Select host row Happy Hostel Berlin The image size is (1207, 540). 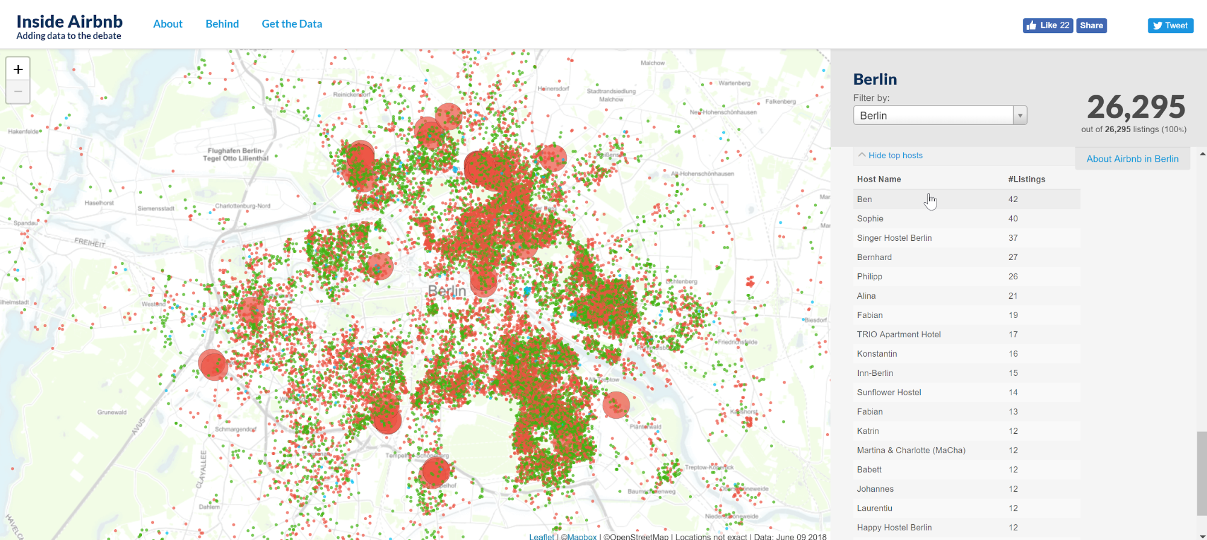click(x=967, y=527)
